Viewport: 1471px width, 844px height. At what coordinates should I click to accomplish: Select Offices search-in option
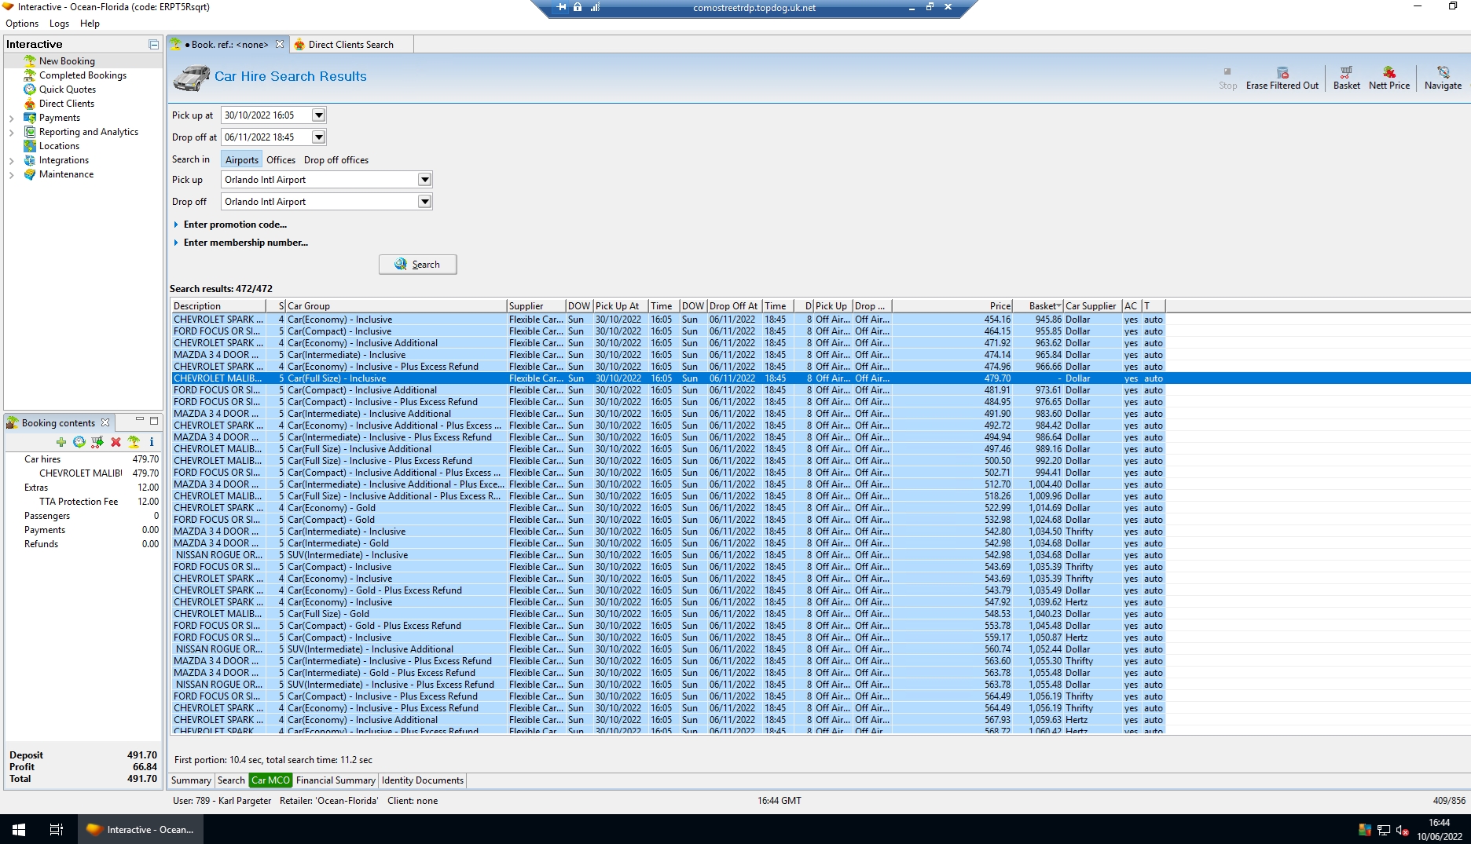[281, 160]
